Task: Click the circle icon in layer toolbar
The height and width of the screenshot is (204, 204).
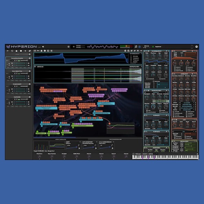Action: tap(12, 51)
